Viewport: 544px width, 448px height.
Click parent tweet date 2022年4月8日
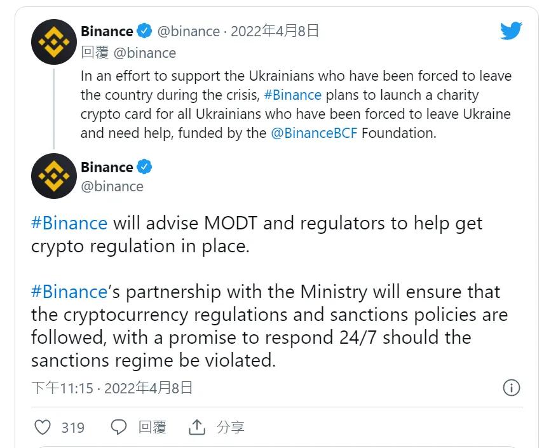pyautogui.click(x=275, y=31)
